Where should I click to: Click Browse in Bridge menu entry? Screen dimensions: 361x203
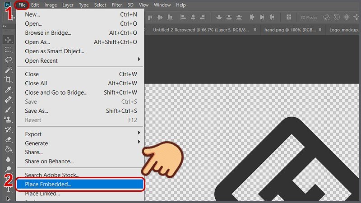[x=48, y=33]
